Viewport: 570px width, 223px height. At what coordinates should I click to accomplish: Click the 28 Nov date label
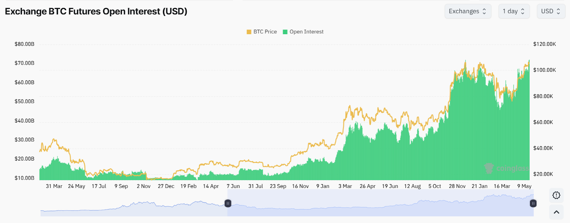pos(457,186)
